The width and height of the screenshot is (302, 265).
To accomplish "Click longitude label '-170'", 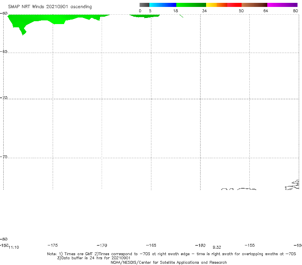I will tap(102, 245).
